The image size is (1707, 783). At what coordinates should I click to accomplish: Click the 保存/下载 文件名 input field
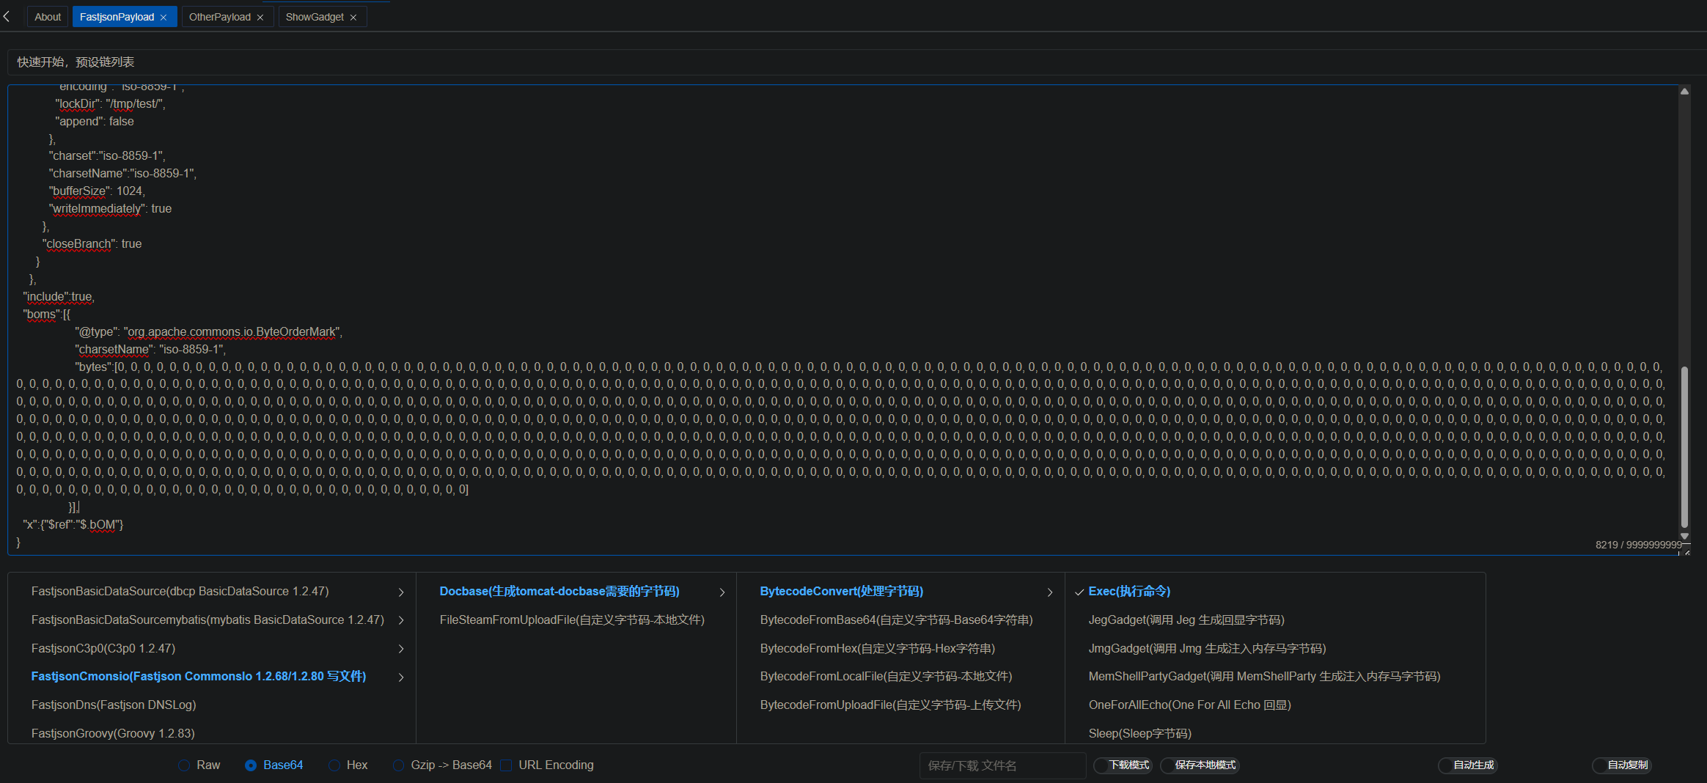pos(1002,765)
